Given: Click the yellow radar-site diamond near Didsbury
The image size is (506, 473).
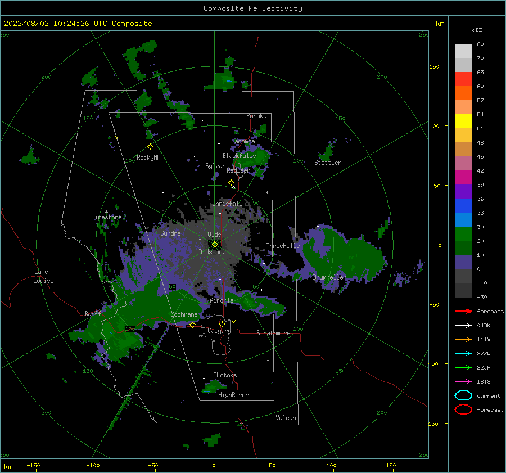Looking at the screenshot, I should 215,245.
